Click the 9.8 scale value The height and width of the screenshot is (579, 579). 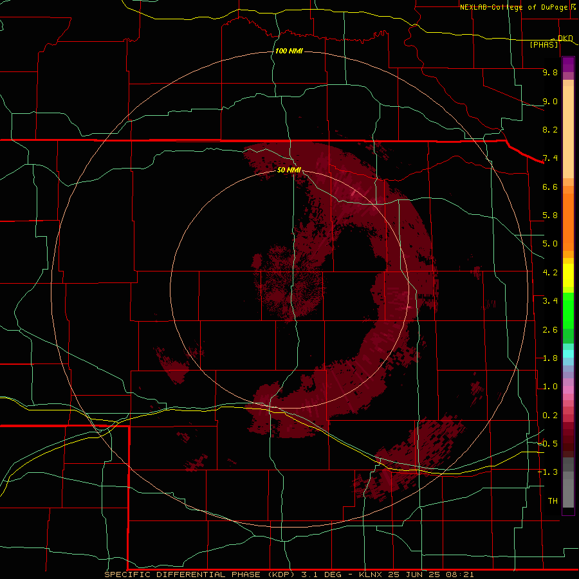(550, 72)
